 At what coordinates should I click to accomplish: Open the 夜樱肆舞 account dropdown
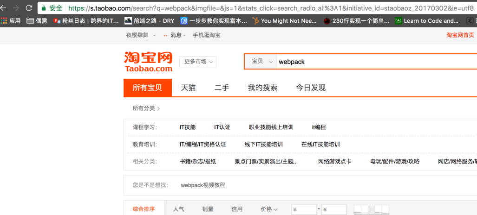coord(141,35)
